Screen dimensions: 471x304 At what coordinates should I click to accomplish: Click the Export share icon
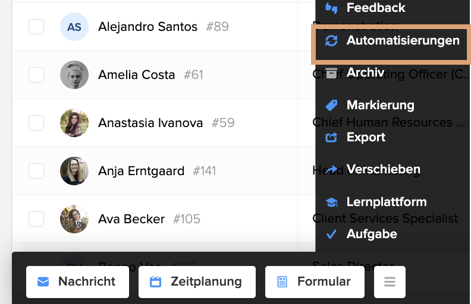click(x=331, y=137)
